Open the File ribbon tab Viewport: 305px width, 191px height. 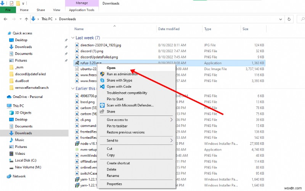click(x=8, y=10)
